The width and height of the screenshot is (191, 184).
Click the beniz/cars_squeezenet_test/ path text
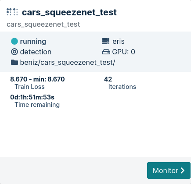click(68, 63)
